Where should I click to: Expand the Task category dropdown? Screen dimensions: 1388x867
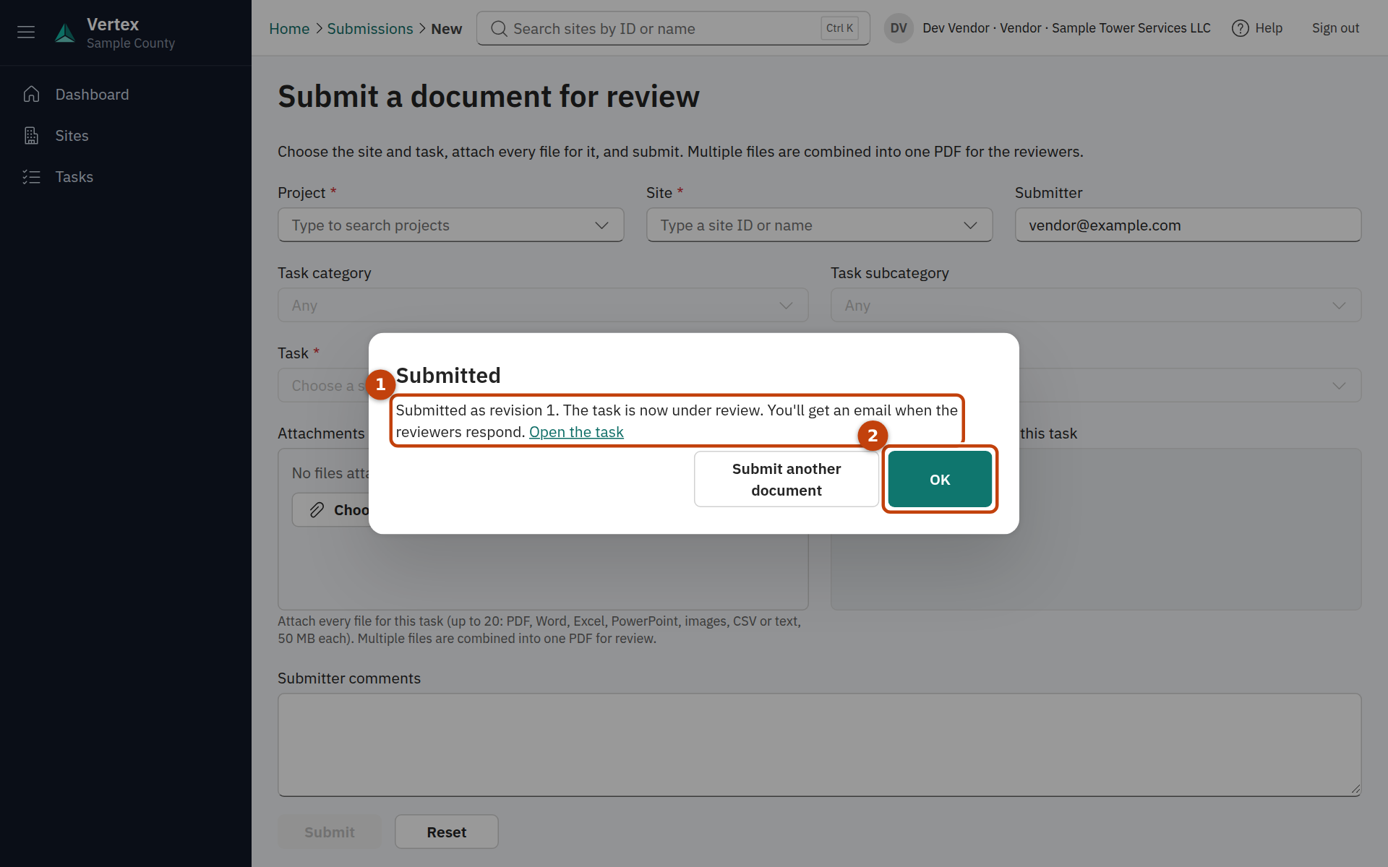pos(543,306)
